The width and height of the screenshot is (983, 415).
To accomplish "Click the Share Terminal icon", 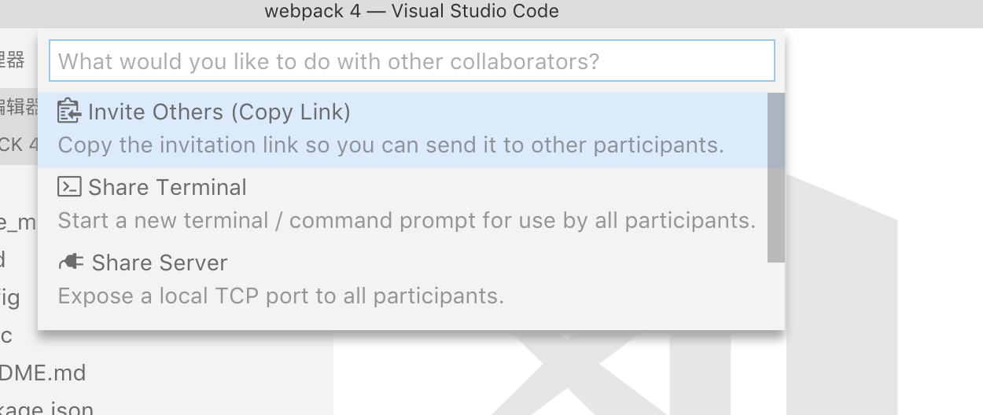I will (69, 187).
